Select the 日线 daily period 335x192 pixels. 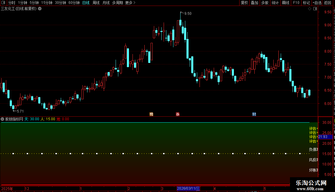point(86,3)
